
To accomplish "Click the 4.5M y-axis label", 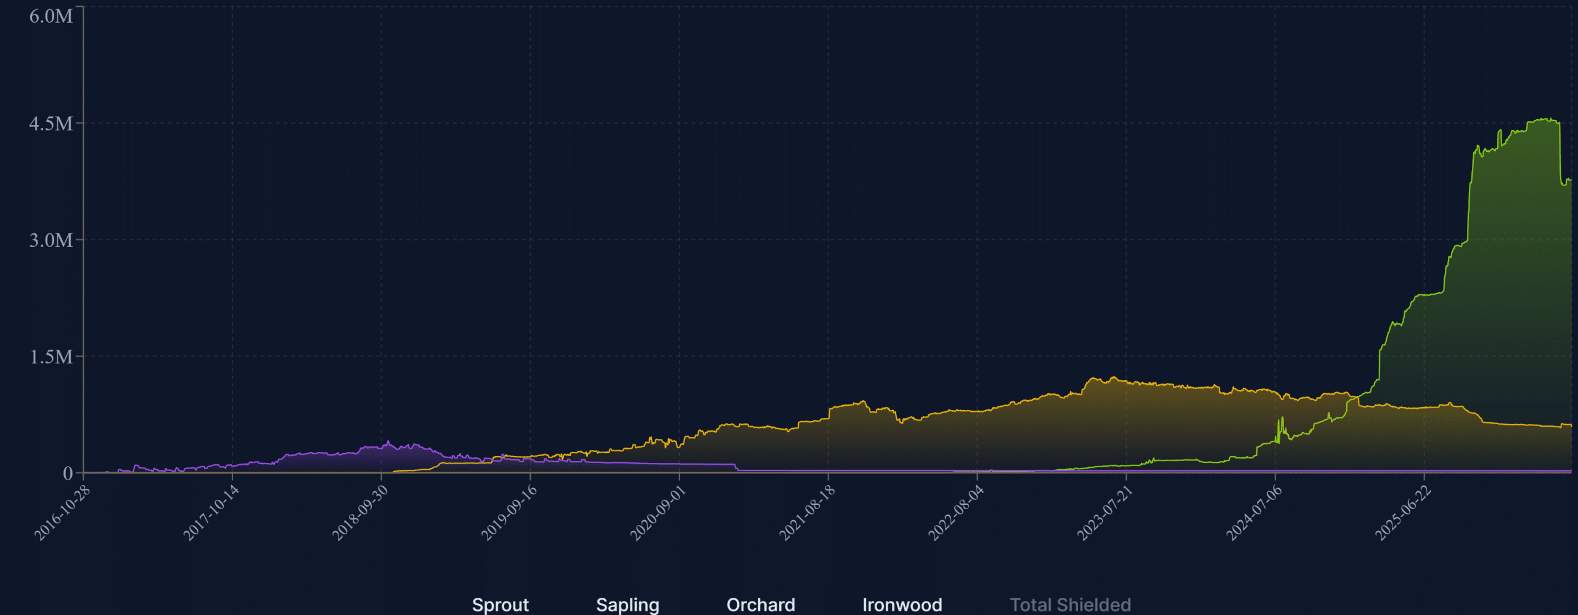I will 51,123.
